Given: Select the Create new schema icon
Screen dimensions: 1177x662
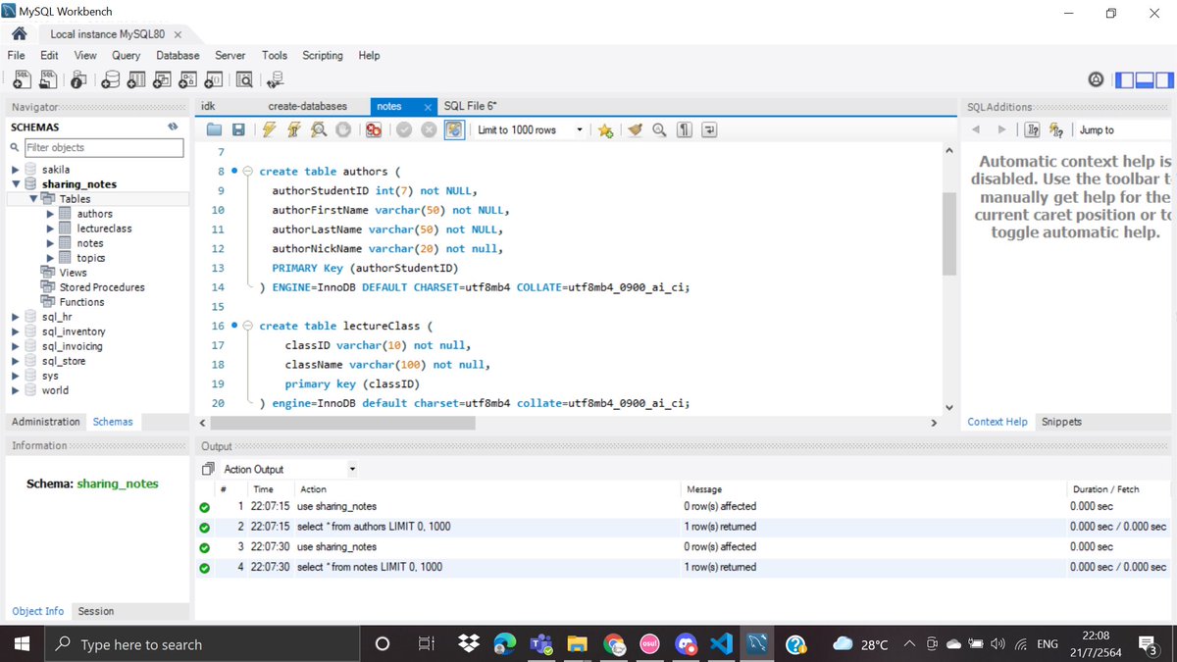Looking at the screenshot, I should click(x=111, y=78).
